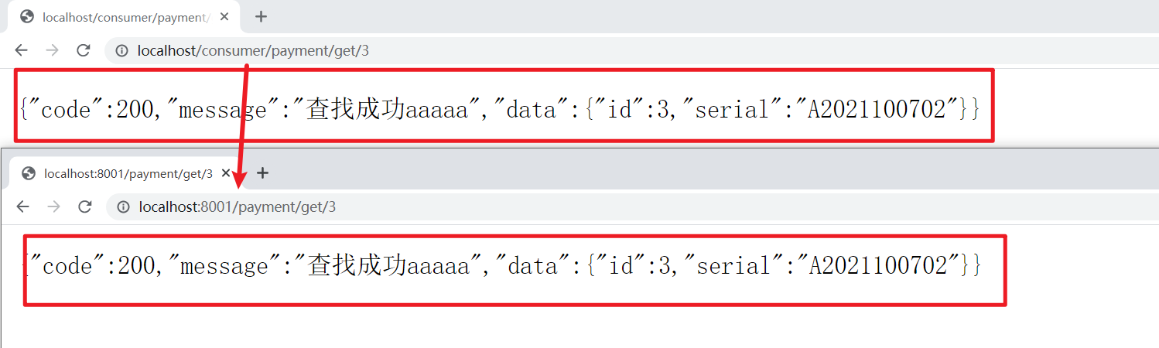
Task: Click globe favicon on localhost:8001 tab
Action: [29, 173]
